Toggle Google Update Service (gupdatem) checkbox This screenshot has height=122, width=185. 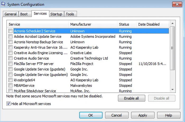coord(10,75)
